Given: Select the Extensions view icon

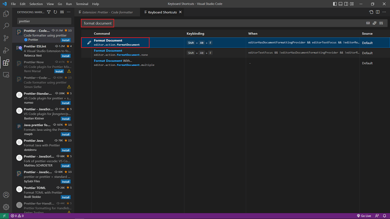Looking at the screenshot, I should (6, 63).
